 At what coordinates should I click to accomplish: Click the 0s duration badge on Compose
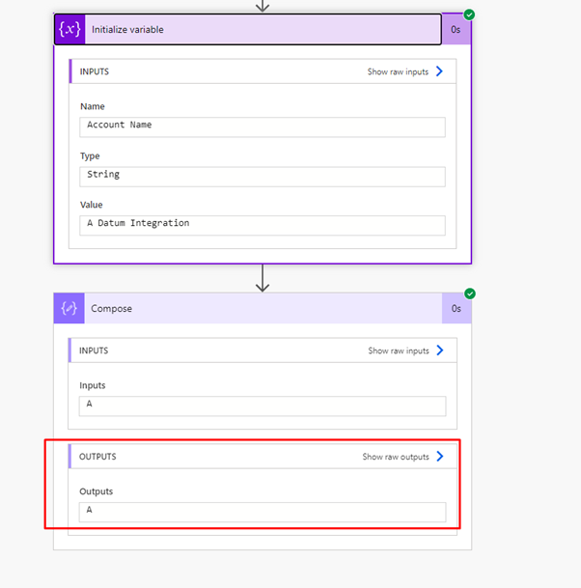pyautogui.click(x=456, y=308)
